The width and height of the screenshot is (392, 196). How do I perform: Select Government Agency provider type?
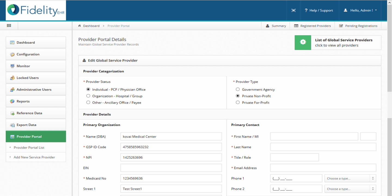238,89
